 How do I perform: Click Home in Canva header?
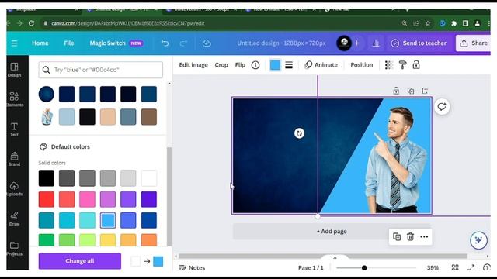40,43
